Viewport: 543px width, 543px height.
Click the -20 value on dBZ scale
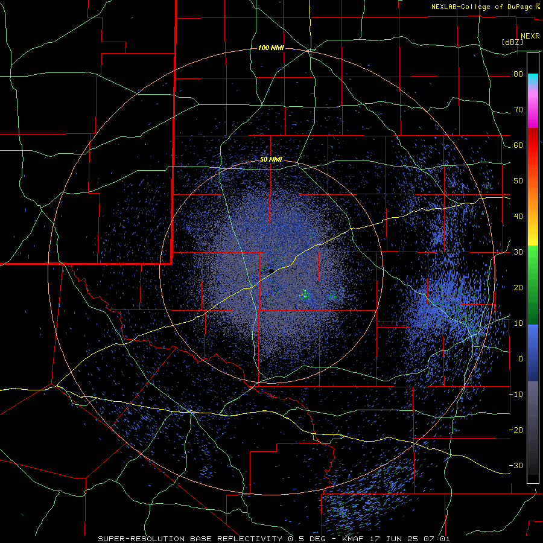516,430
